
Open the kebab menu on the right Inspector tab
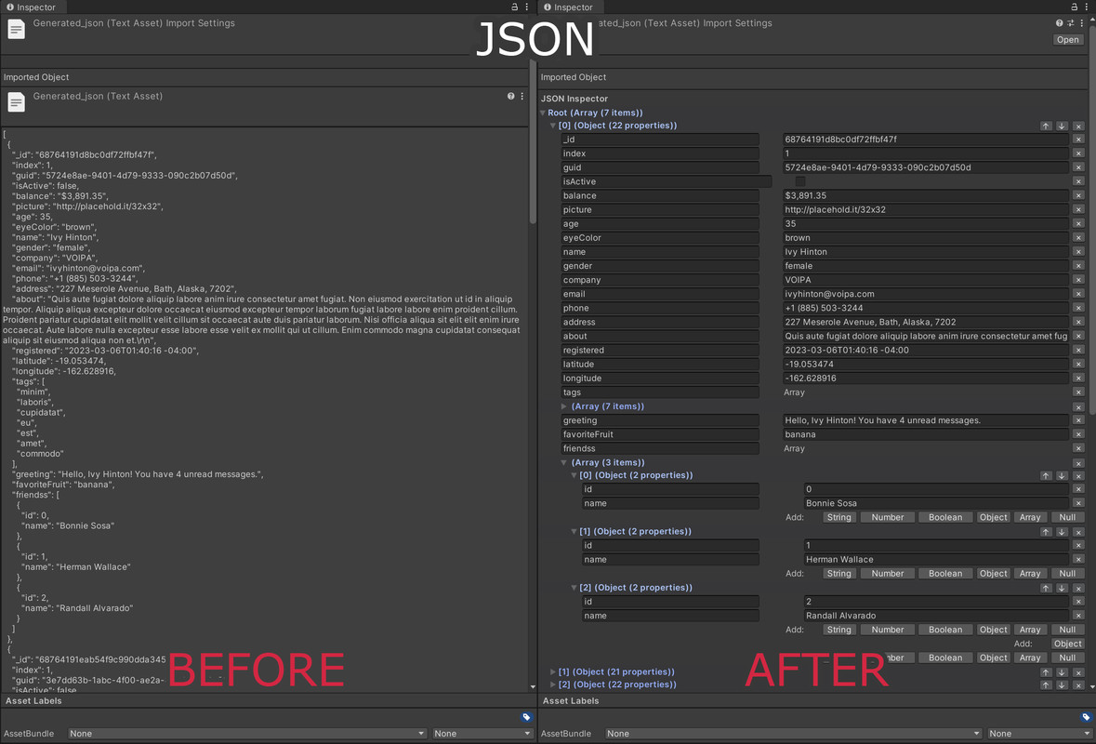[1087, 7]
